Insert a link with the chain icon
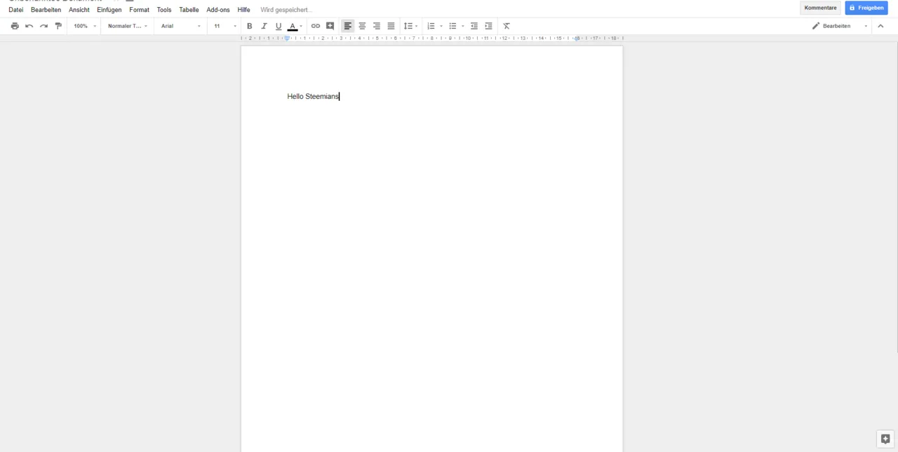 (316, 26)
